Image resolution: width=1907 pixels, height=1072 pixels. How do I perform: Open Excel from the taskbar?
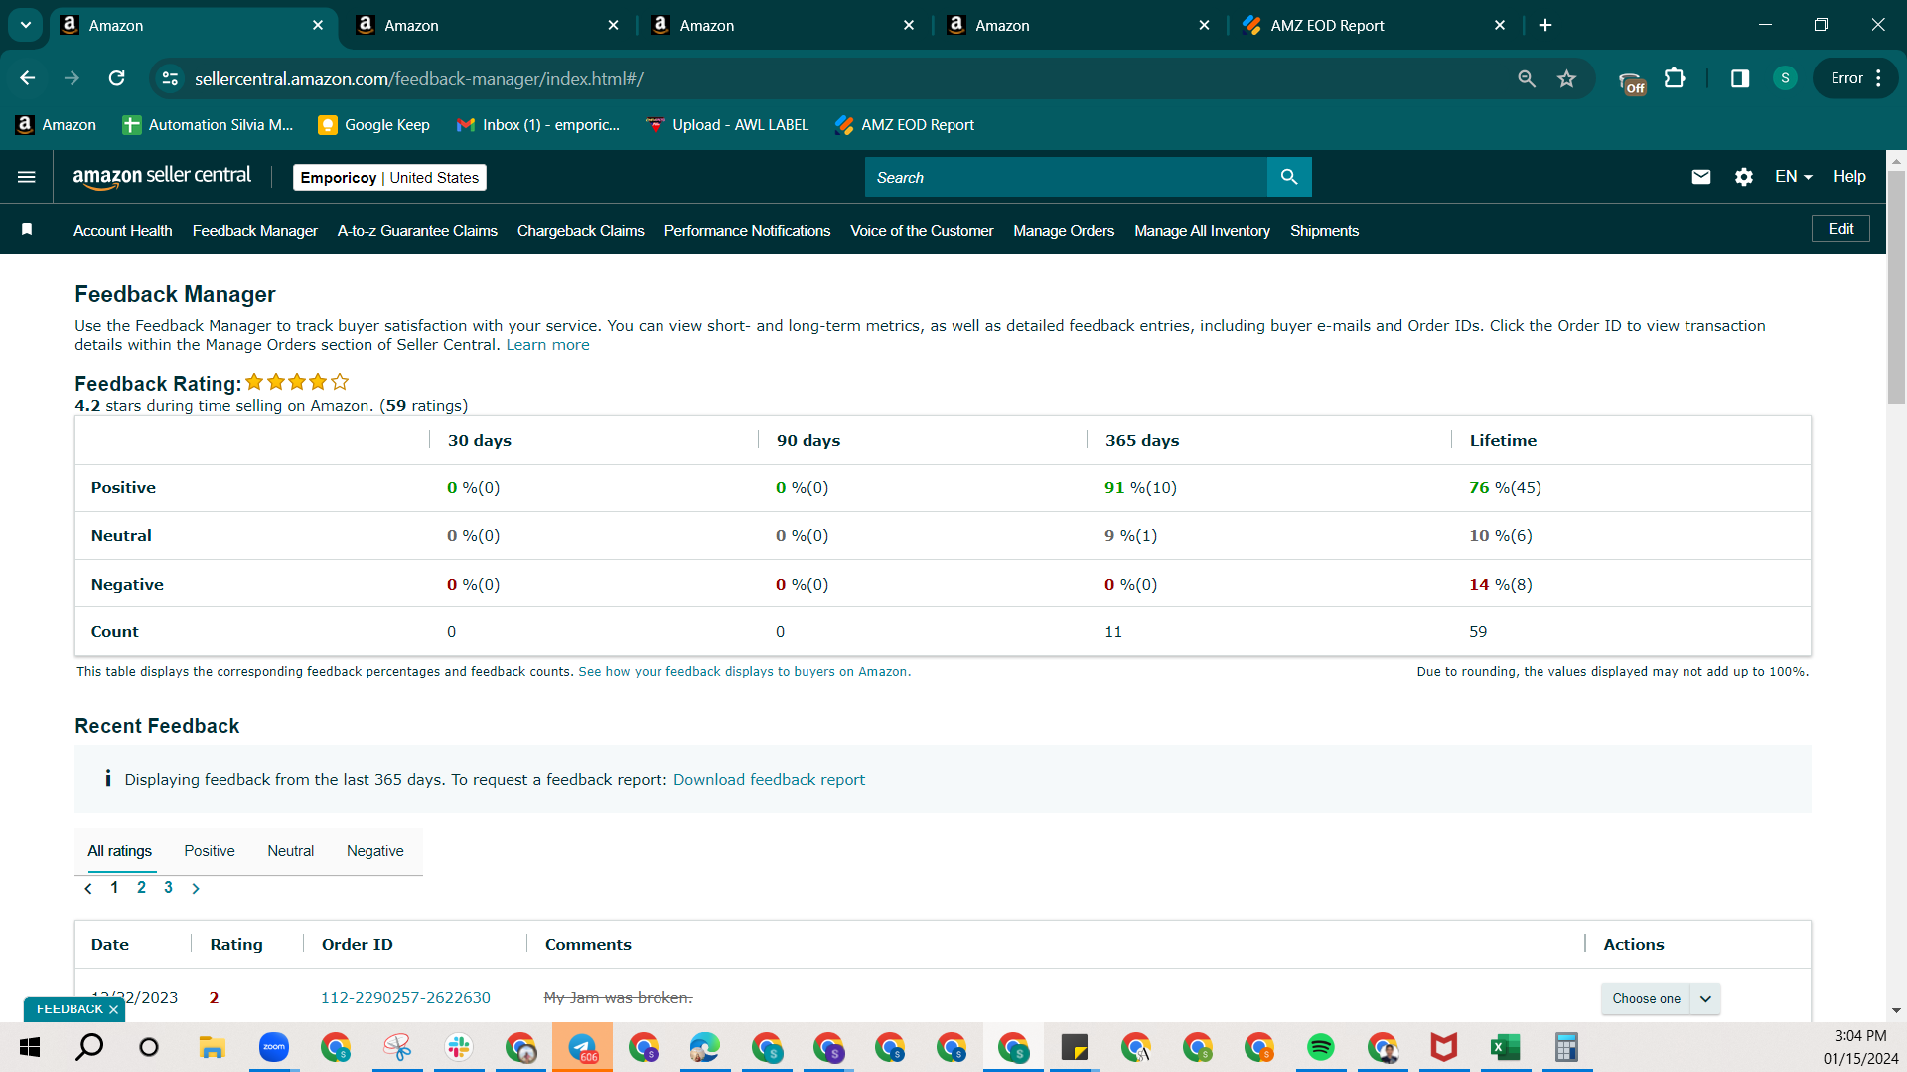pos(1505,1047)
